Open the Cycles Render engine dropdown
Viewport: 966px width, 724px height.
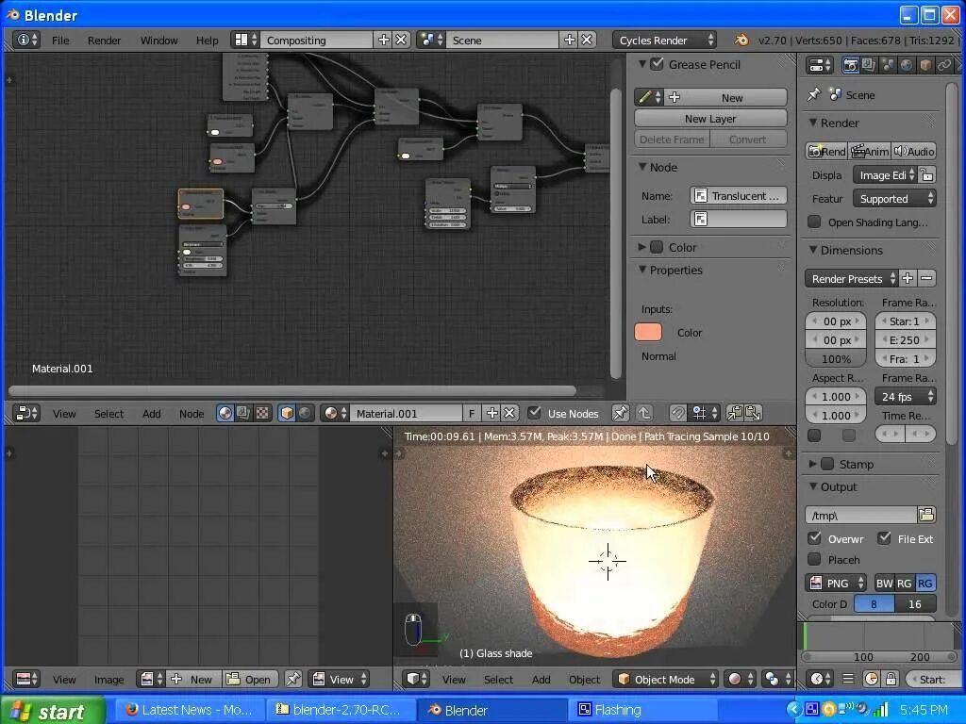(x=664, y=40)
